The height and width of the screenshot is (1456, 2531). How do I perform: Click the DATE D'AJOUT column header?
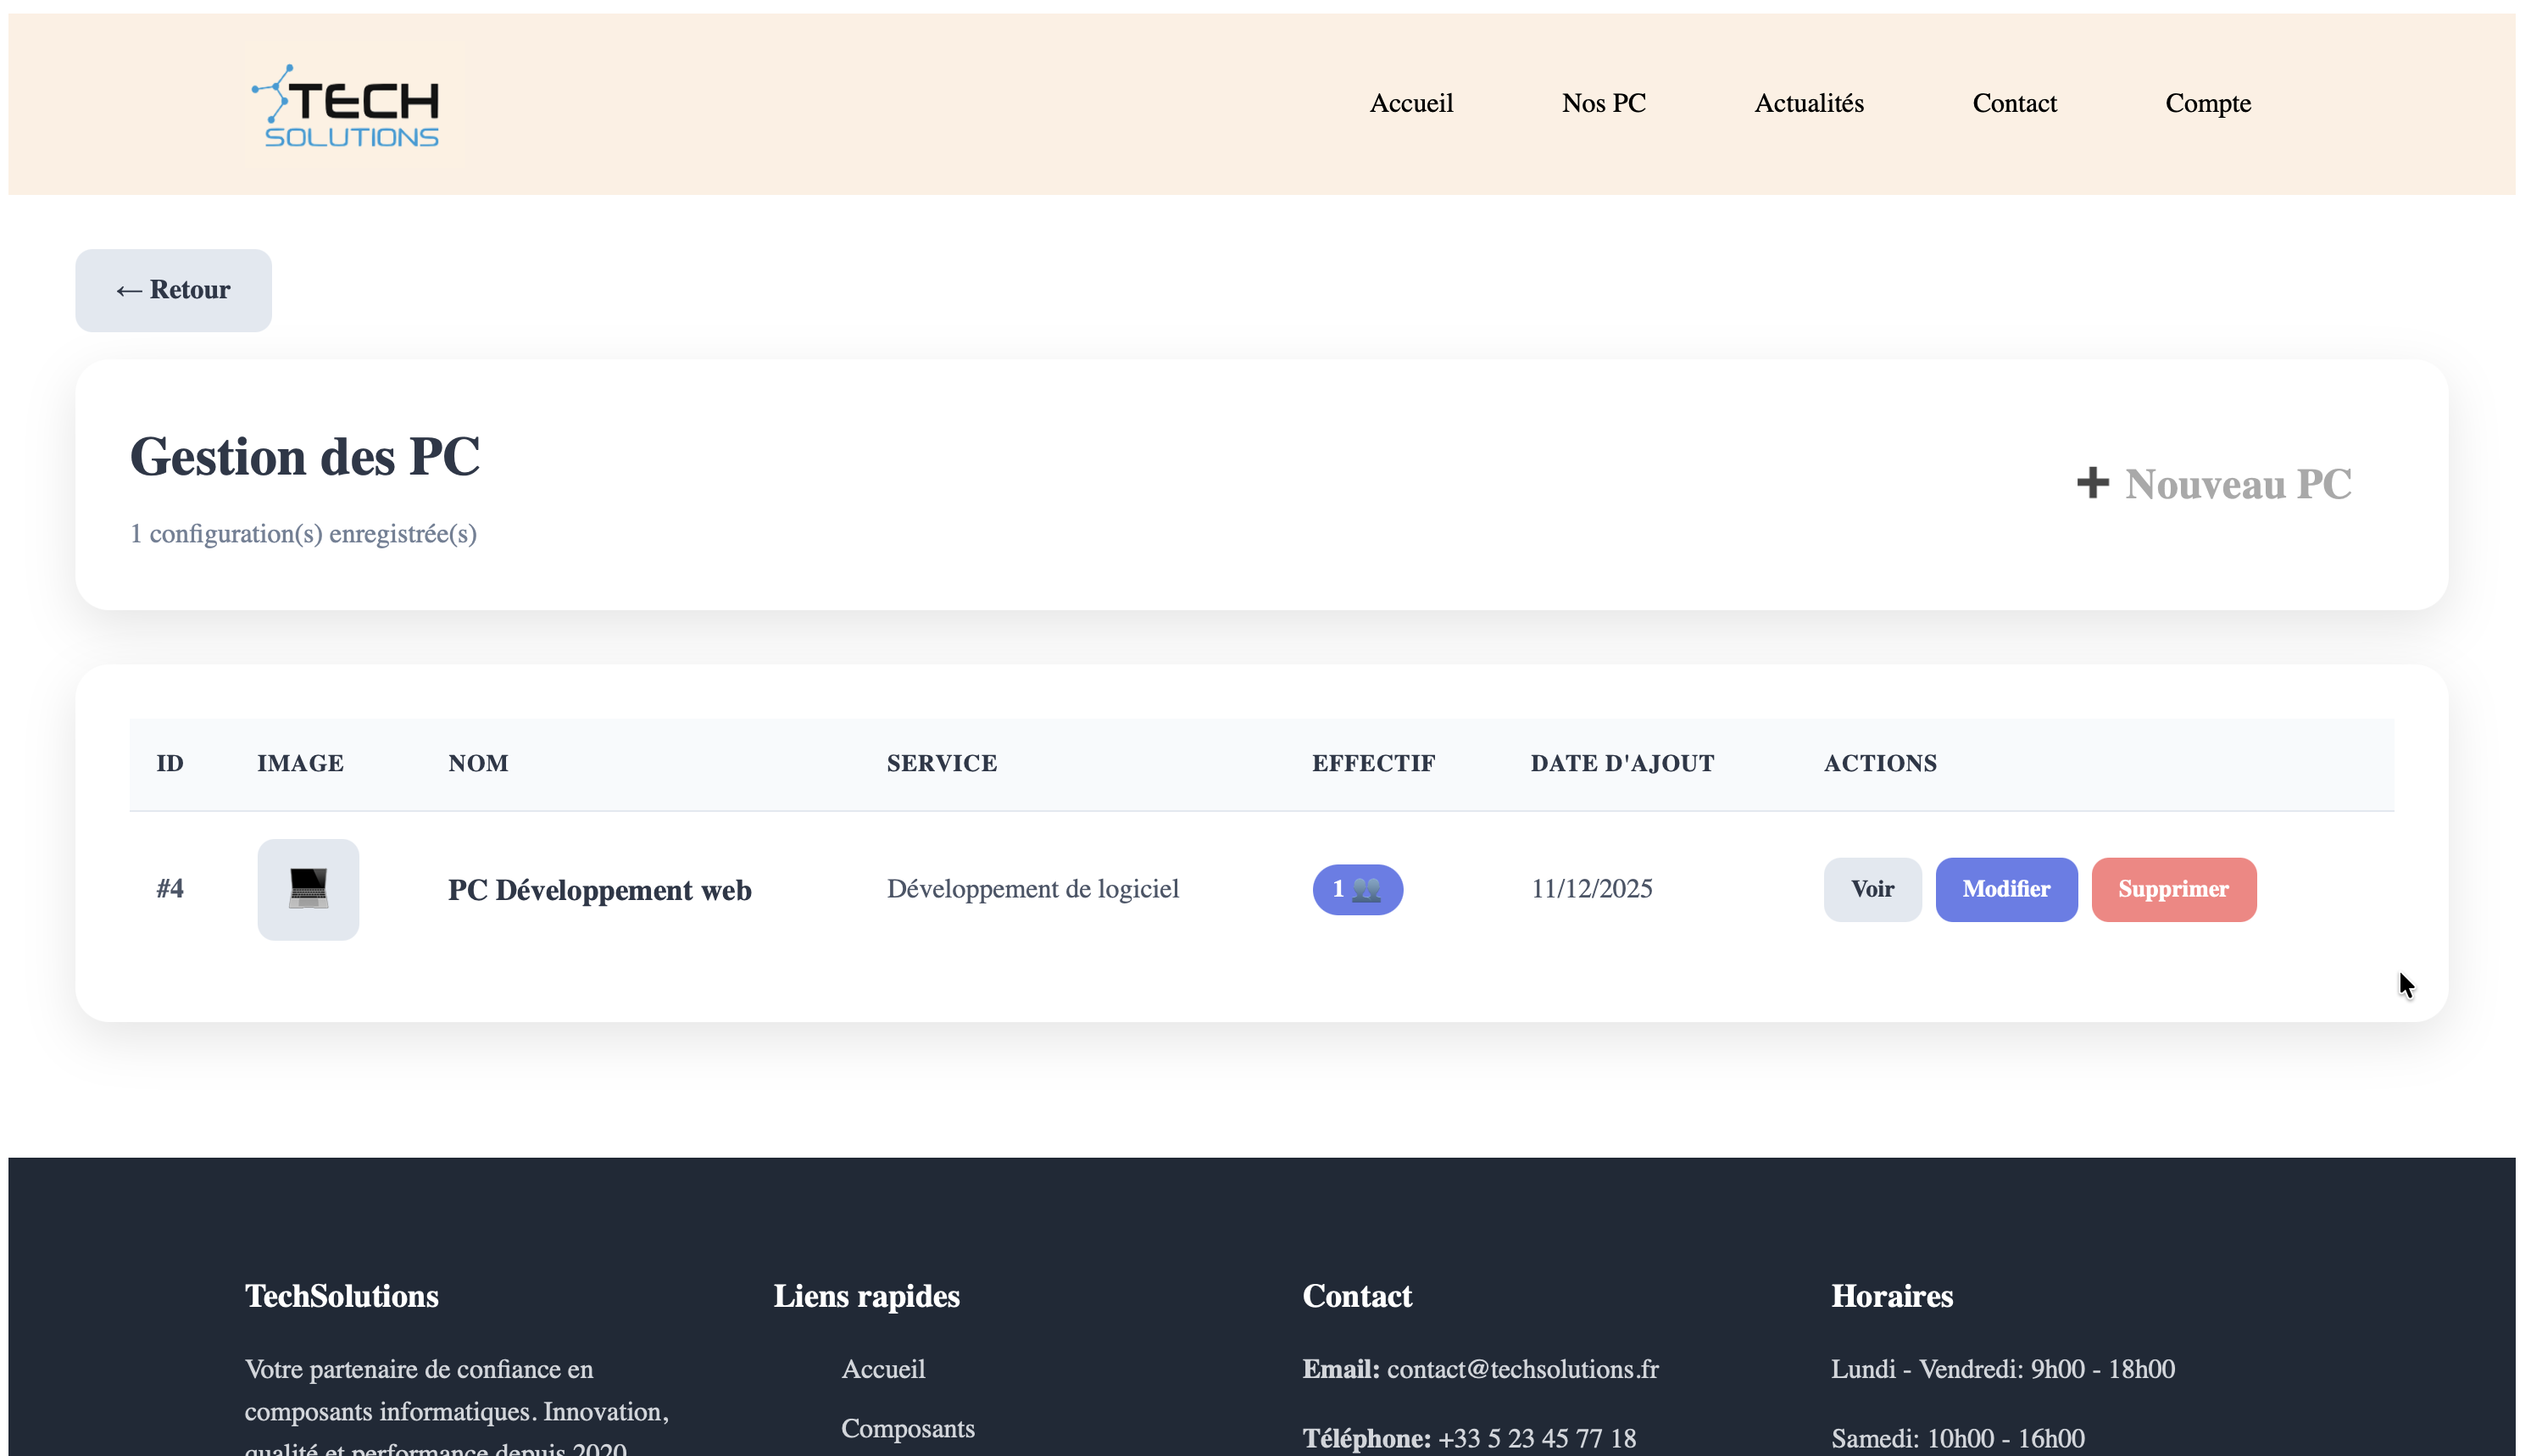click(x=1622, y=763)
